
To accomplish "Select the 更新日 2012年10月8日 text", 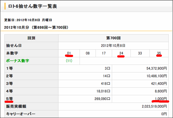I will (x=28, y=20).
